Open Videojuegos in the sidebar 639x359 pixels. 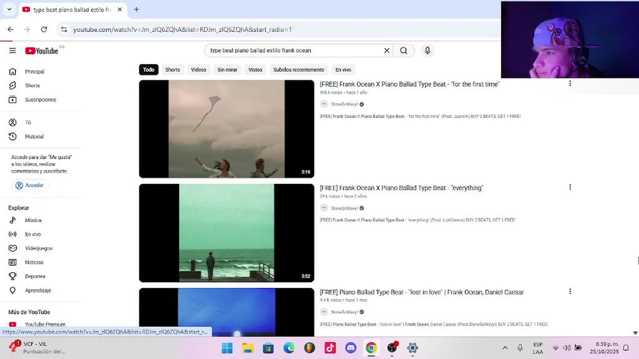(x=40, y=248)
